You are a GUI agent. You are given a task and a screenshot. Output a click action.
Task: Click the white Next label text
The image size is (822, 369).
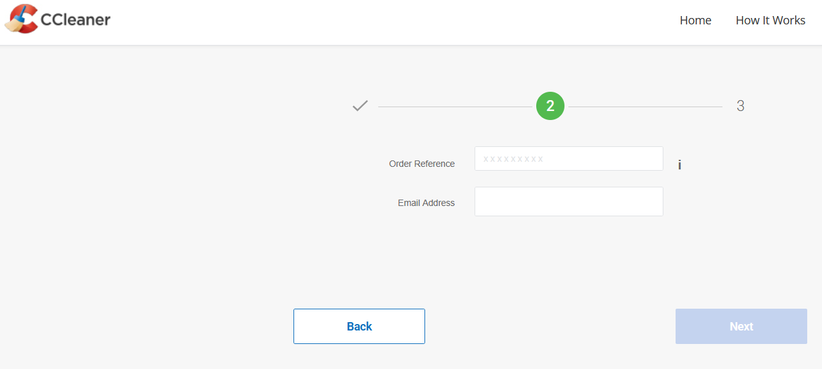(x=741, y=327)
